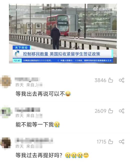
Task: Share the comment with 2609 likes
Action: pos(122,111)
